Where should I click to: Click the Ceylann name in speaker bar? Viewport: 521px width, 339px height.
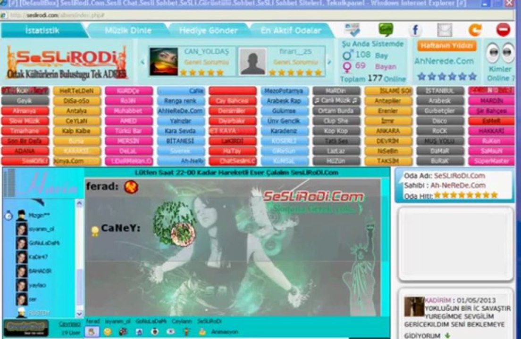click(182, 321)
